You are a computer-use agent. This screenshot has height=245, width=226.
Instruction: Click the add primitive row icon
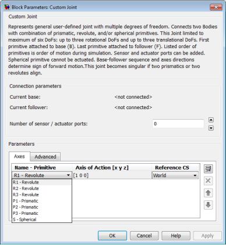tap(208, 169)
